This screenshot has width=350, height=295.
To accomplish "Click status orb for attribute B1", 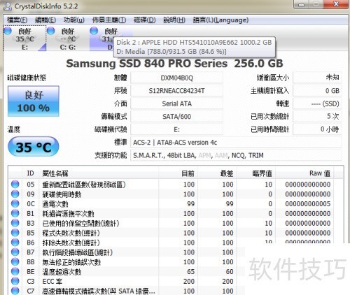I will [15, 213].
